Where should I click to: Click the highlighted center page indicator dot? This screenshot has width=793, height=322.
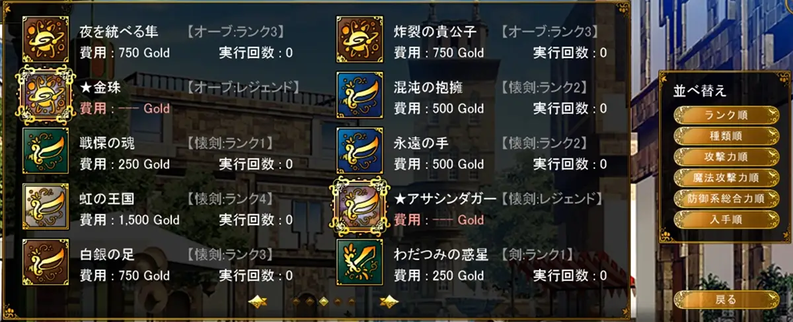[324, 302]
